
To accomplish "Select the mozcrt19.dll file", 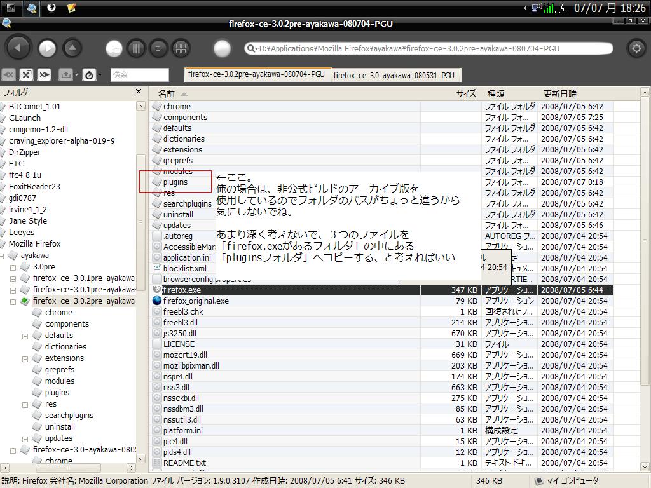I will (x=185, y=355).
